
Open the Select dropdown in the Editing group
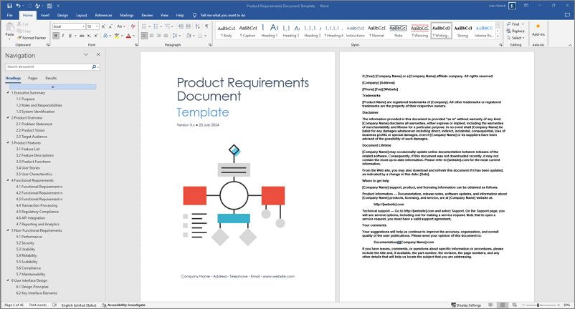pos(516,38)
